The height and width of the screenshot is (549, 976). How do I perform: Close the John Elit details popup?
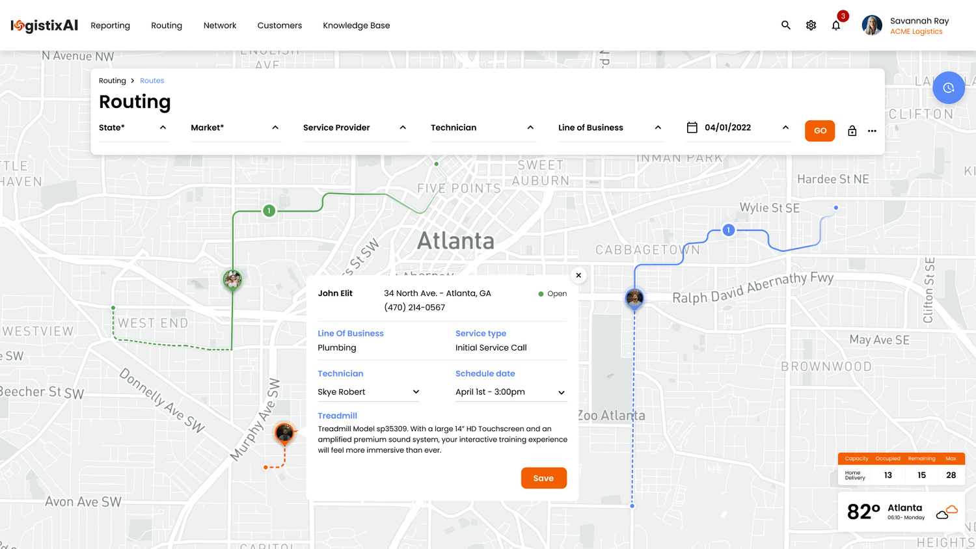(578, 275)
